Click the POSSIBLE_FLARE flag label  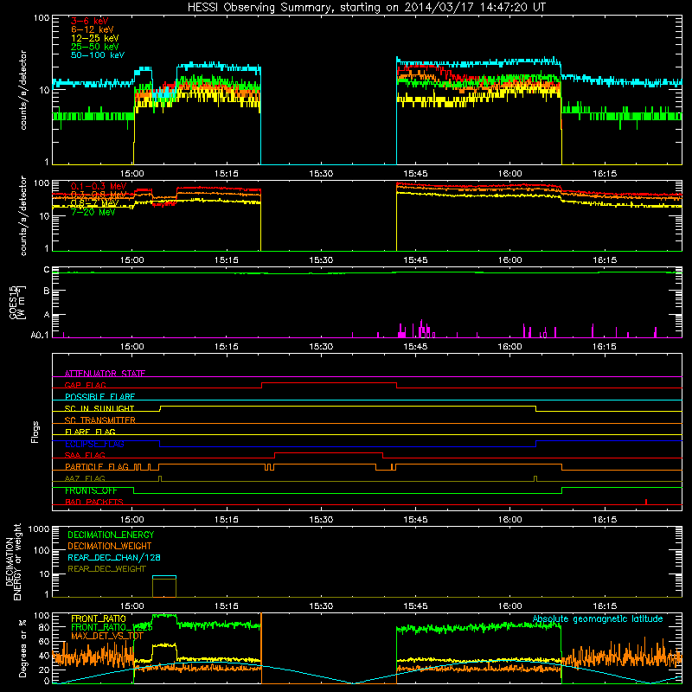(x=99, y=397)
